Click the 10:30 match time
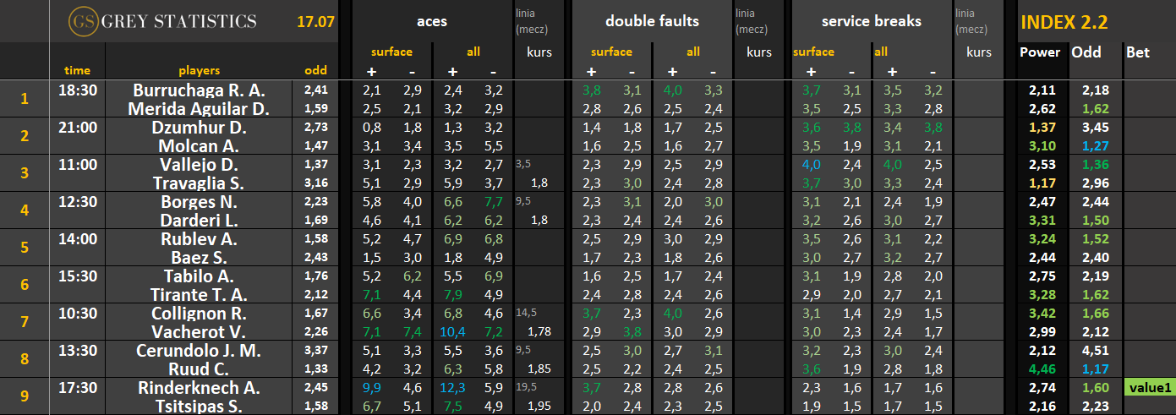Viewport: 1176px width, 415px height. pos(78,313)
